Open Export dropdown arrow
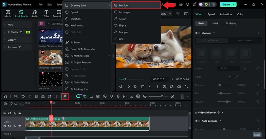 (x=234, y=5)
